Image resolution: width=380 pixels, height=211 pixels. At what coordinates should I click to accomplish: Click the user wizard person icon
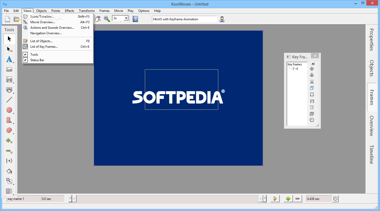pyautogui.click(x=222, y=19)
